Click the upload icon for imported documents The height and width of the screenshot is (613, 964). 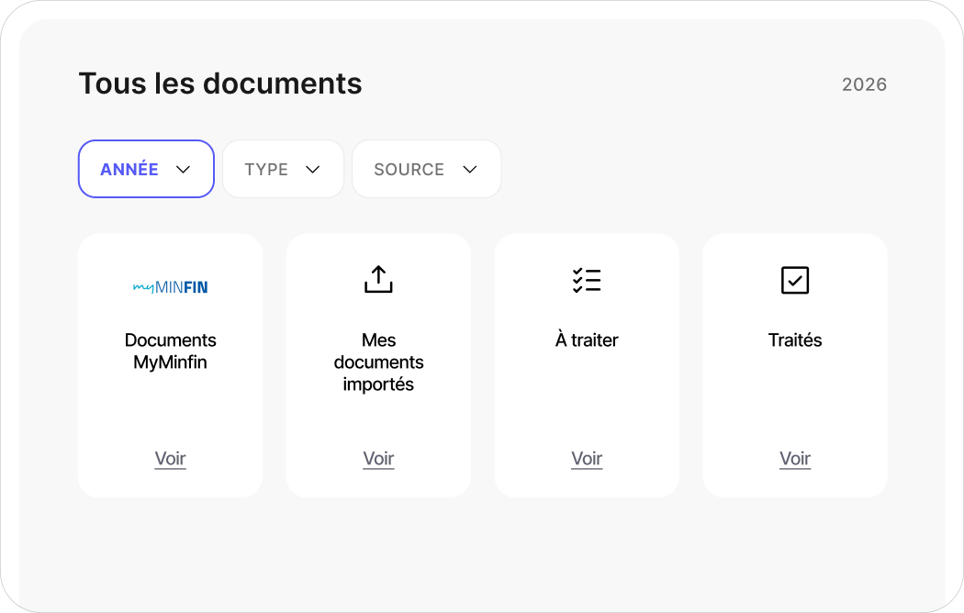(x=378, y=280)
